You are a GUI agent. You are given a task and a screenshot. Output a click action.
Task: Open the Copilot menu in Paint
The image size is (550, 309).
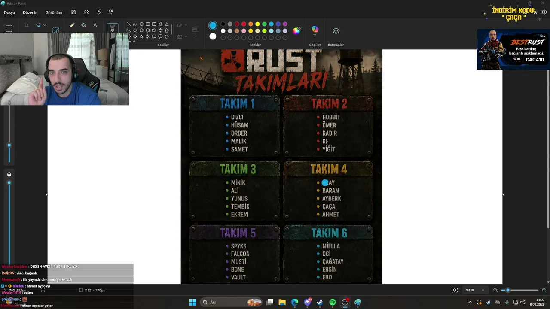tap(315, 30)
